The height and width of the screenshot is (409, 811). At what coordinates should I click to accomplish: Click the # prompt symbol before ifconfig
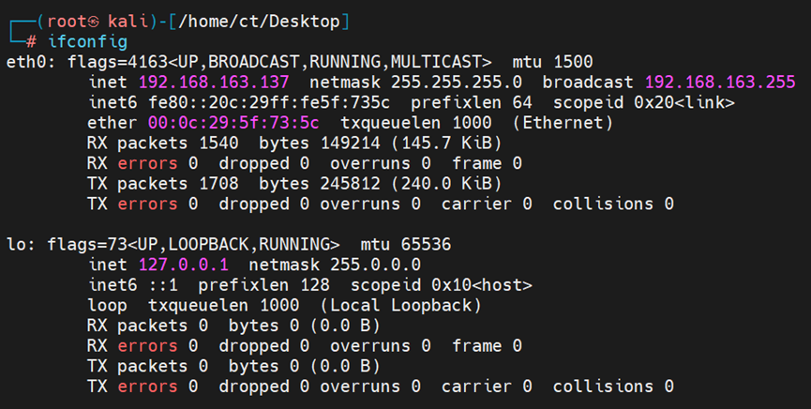[33, 41]
